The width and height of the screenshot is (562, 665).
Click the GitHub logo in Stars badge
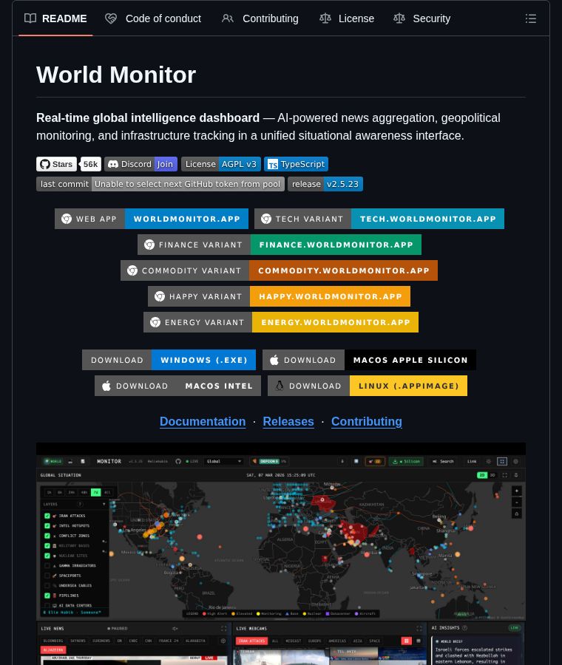click(45, 164)
